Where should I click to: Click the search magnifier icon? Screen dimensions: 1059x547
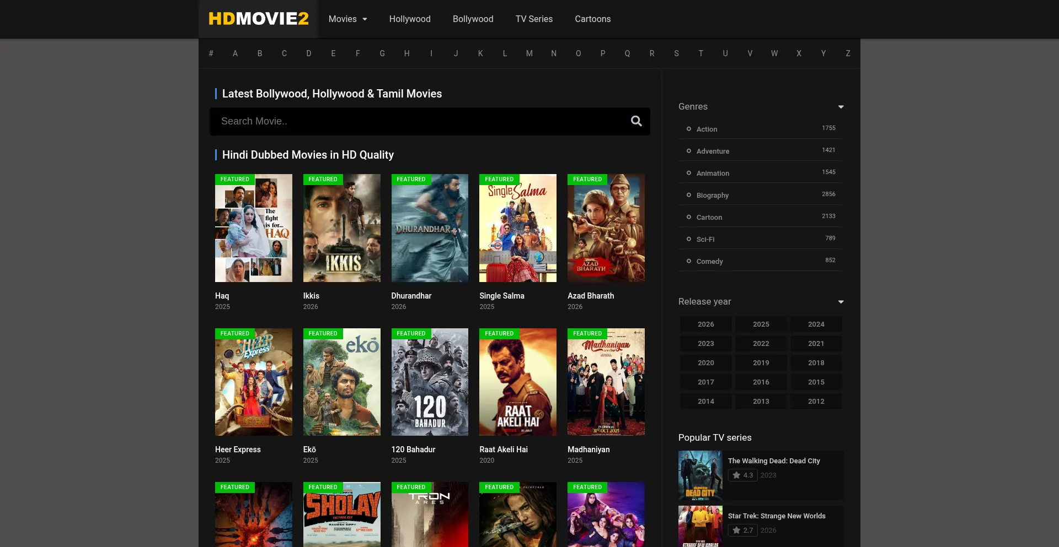[636, 121]
